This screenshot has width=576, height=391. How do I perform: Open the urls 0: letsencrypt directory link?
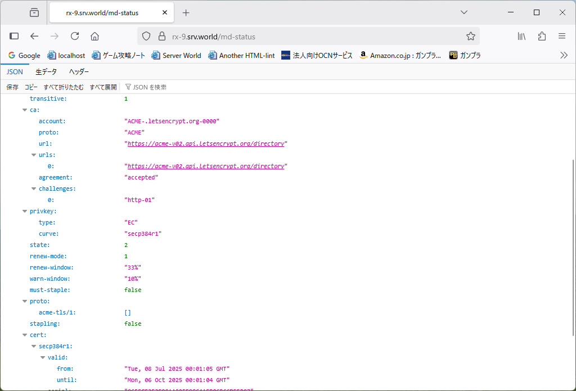tap(206, 166)
